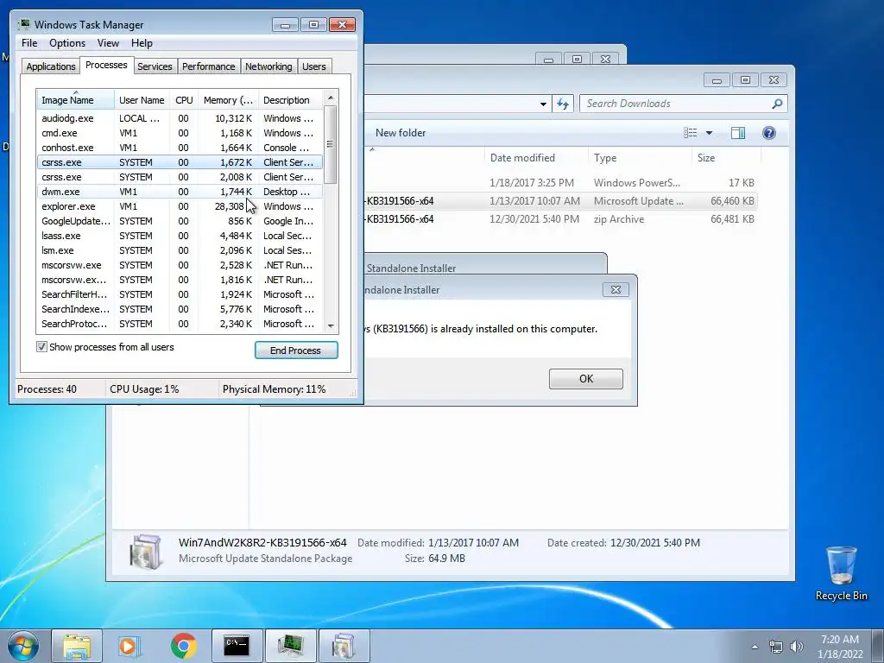The height and width of the screenshot is (663, 884).
Task: Open the view options dropdown arrow
Action: [710, 132]
